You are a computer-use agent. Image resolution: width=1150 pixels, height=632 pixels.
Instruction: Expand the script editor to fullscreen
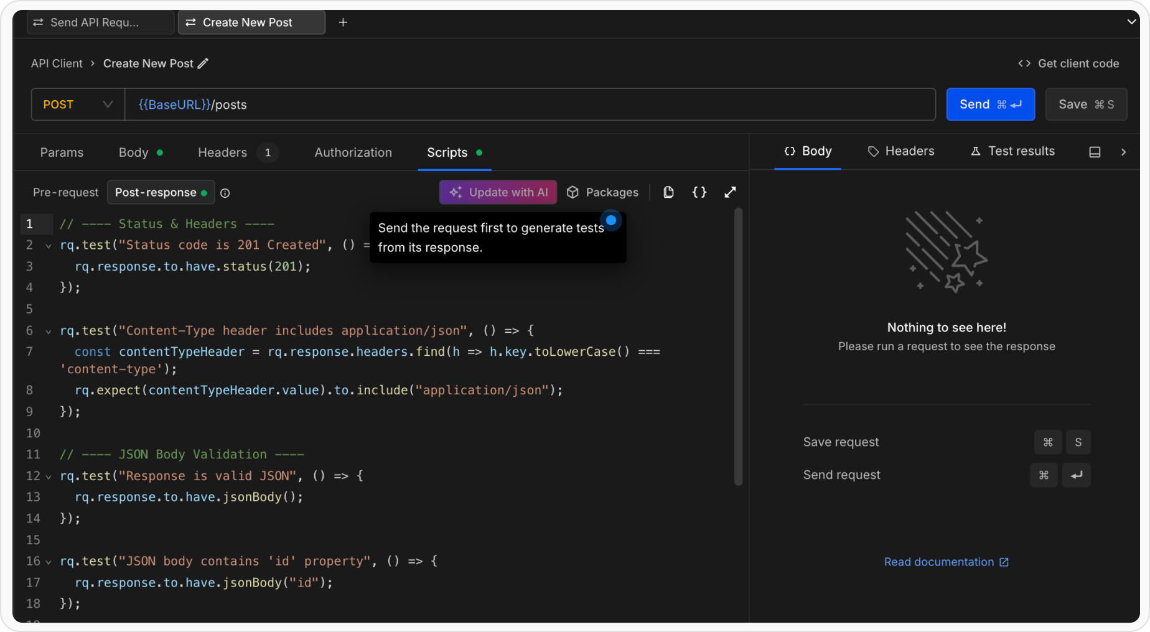(x=729, y=192)
